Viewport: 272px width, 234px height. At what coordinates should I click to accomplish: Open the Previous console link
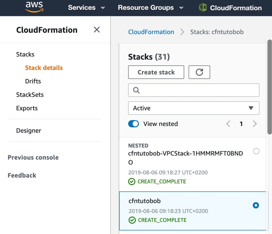tap(33, 157)
